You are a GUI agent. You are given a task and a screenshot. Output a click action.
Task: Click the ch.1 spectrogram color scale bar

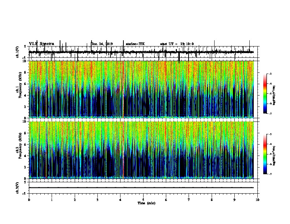click(265, 93)
